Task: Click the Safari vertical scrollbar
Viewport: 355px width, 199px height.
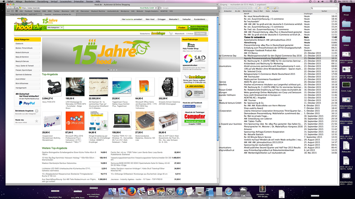Action: pos(218,79)
